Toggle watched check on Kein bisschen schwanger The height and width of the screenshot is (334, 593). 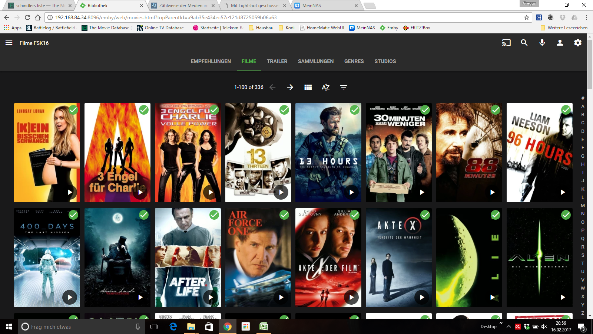click(73, 110)
